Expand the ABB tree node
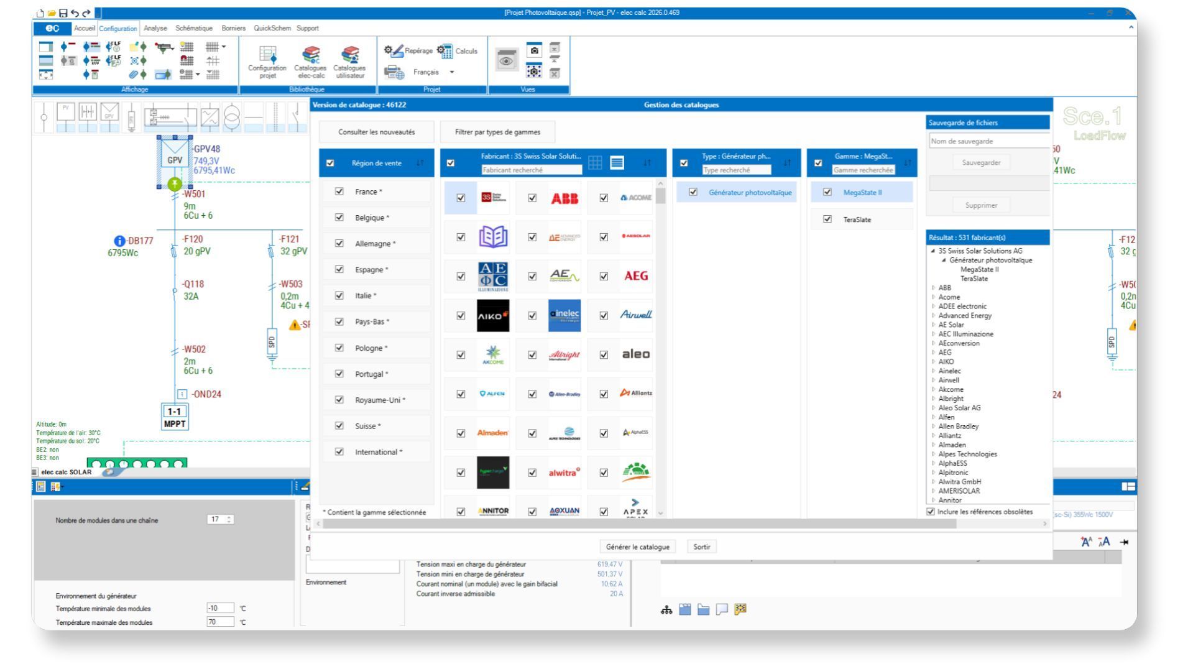 (x=933, y=288)
